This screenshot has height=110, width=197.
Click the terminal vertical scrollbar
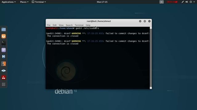(x=151, y=58)
